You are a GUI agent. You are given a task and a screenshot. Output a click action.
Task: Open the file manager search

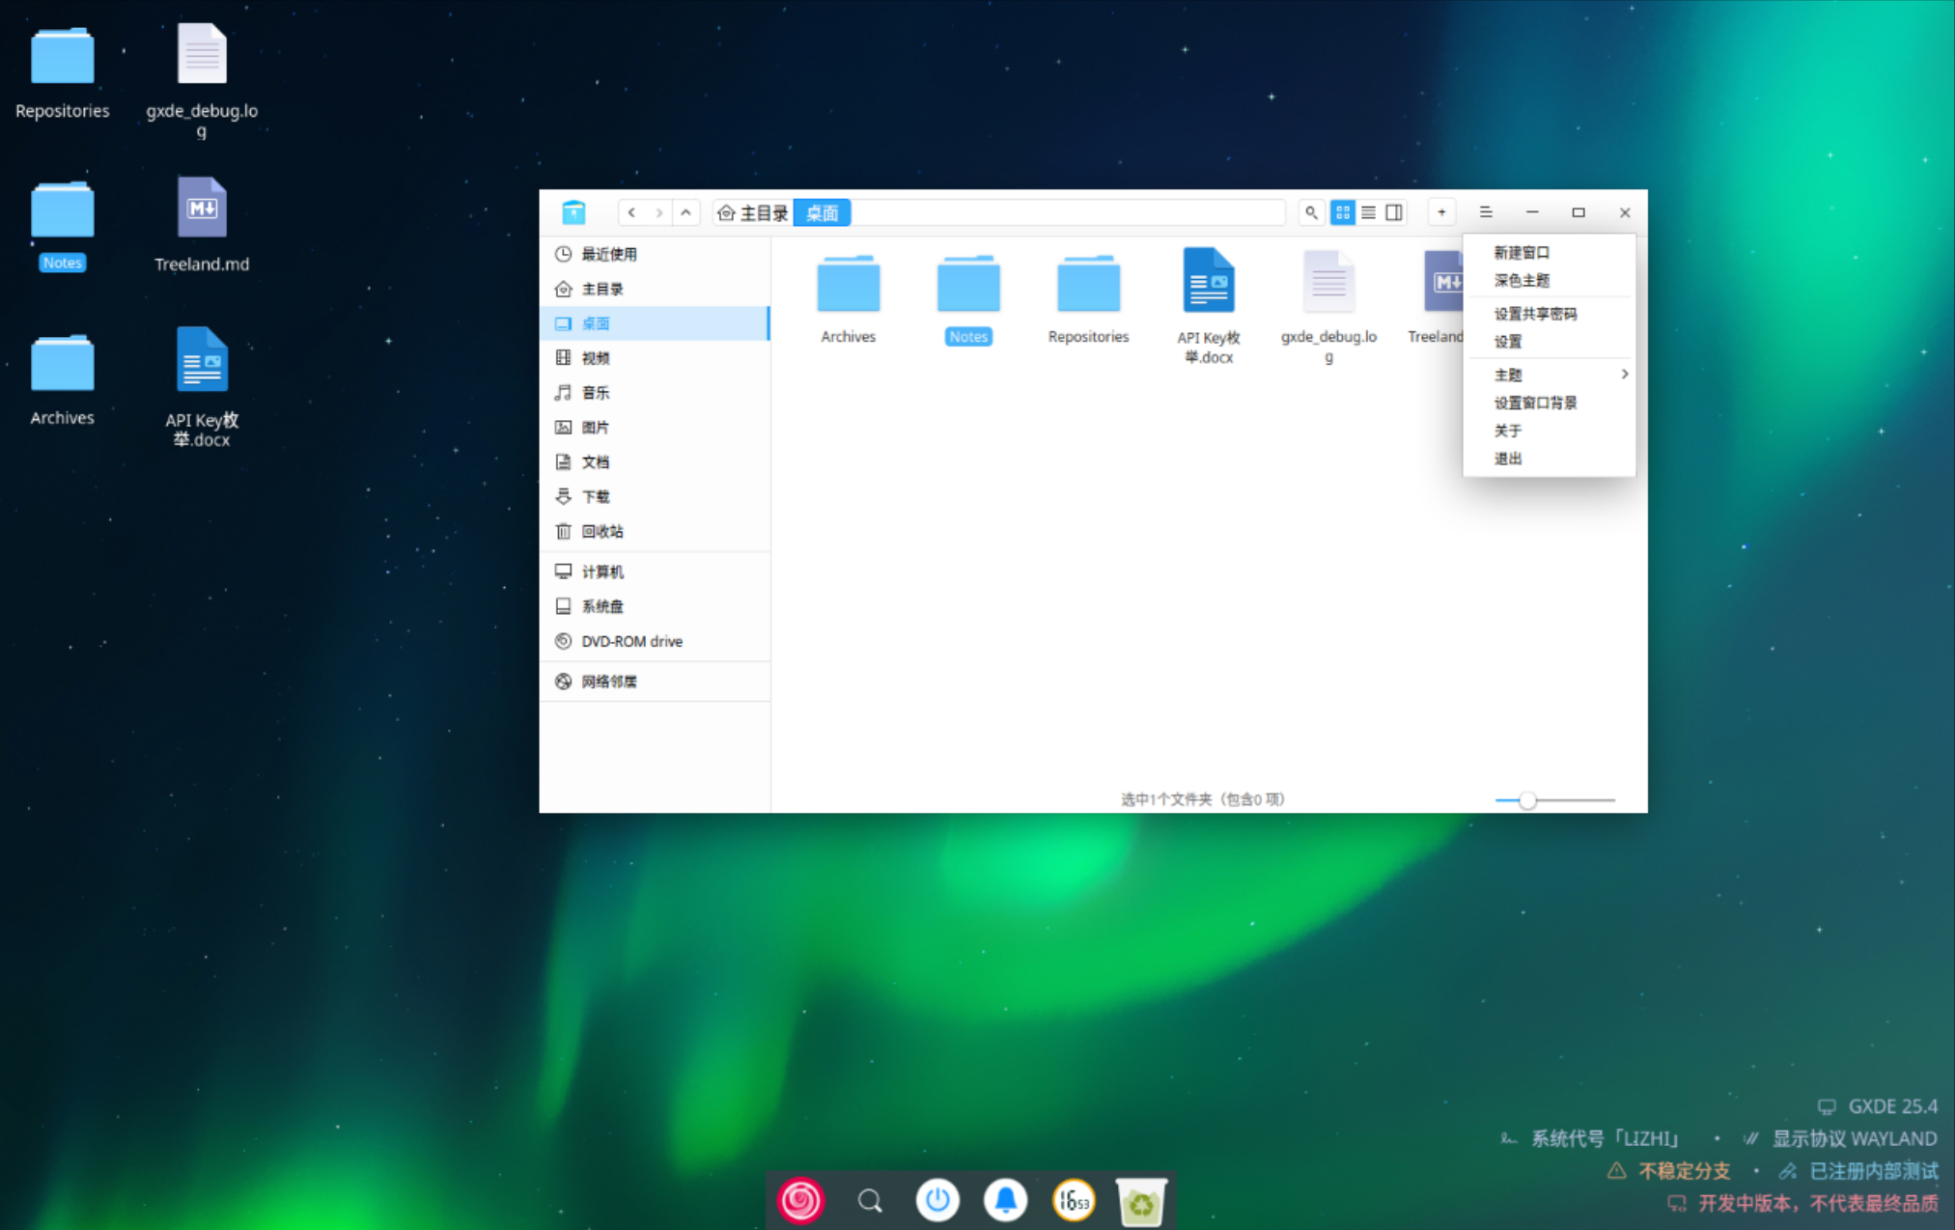point(1310,212)
